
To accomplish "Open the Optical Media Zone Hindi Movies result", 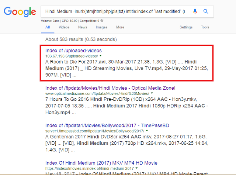I will pos(110,88).
